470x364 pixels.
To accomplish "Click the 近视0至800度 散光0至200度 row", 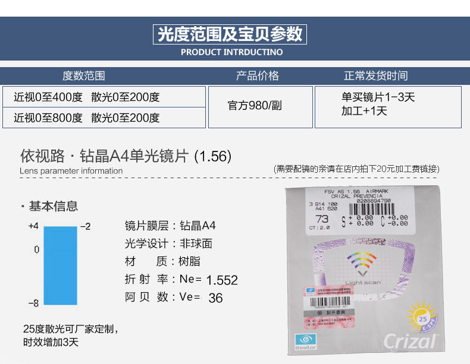I will click(x=104, y=118).
